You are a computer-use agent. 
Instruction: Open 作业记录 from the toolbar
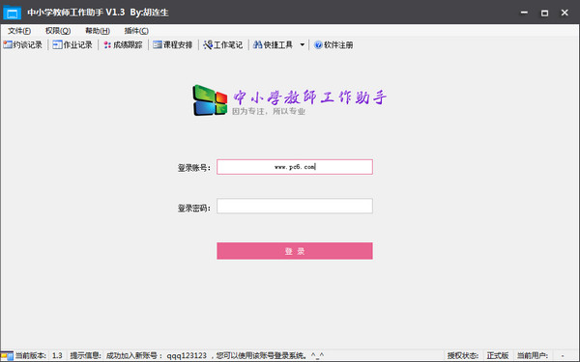72,45
